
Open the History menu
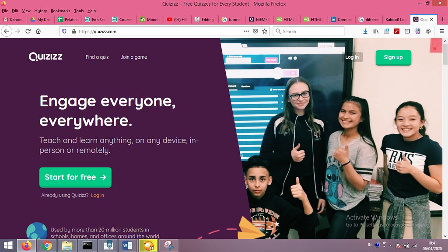point(41,11)
